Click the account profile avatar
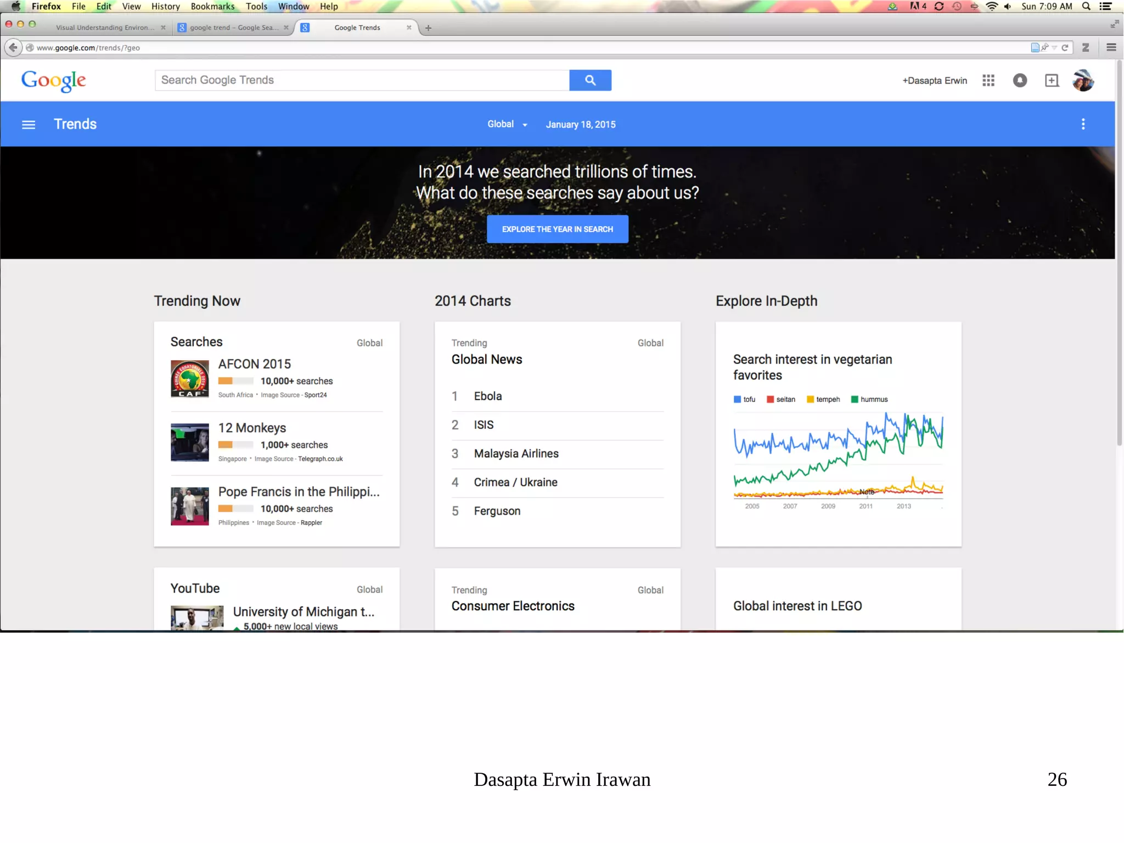 [x=1083, y=81]
